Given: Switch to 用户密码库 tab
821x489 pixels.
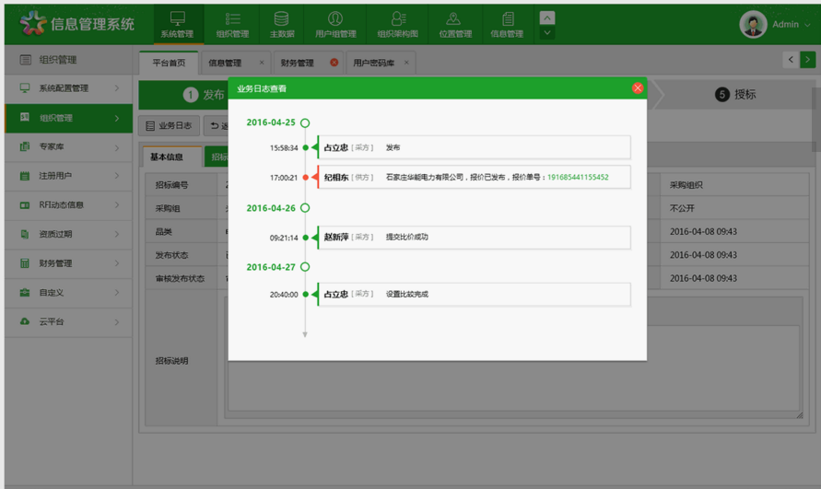Looking at the screenshot, I should point(373,63).
